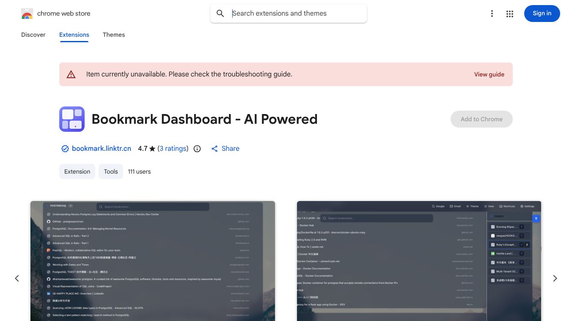The width and height of the screenshot is (572, 321).
Task: Click the item currently unavailable message
Action: point(189,74)
